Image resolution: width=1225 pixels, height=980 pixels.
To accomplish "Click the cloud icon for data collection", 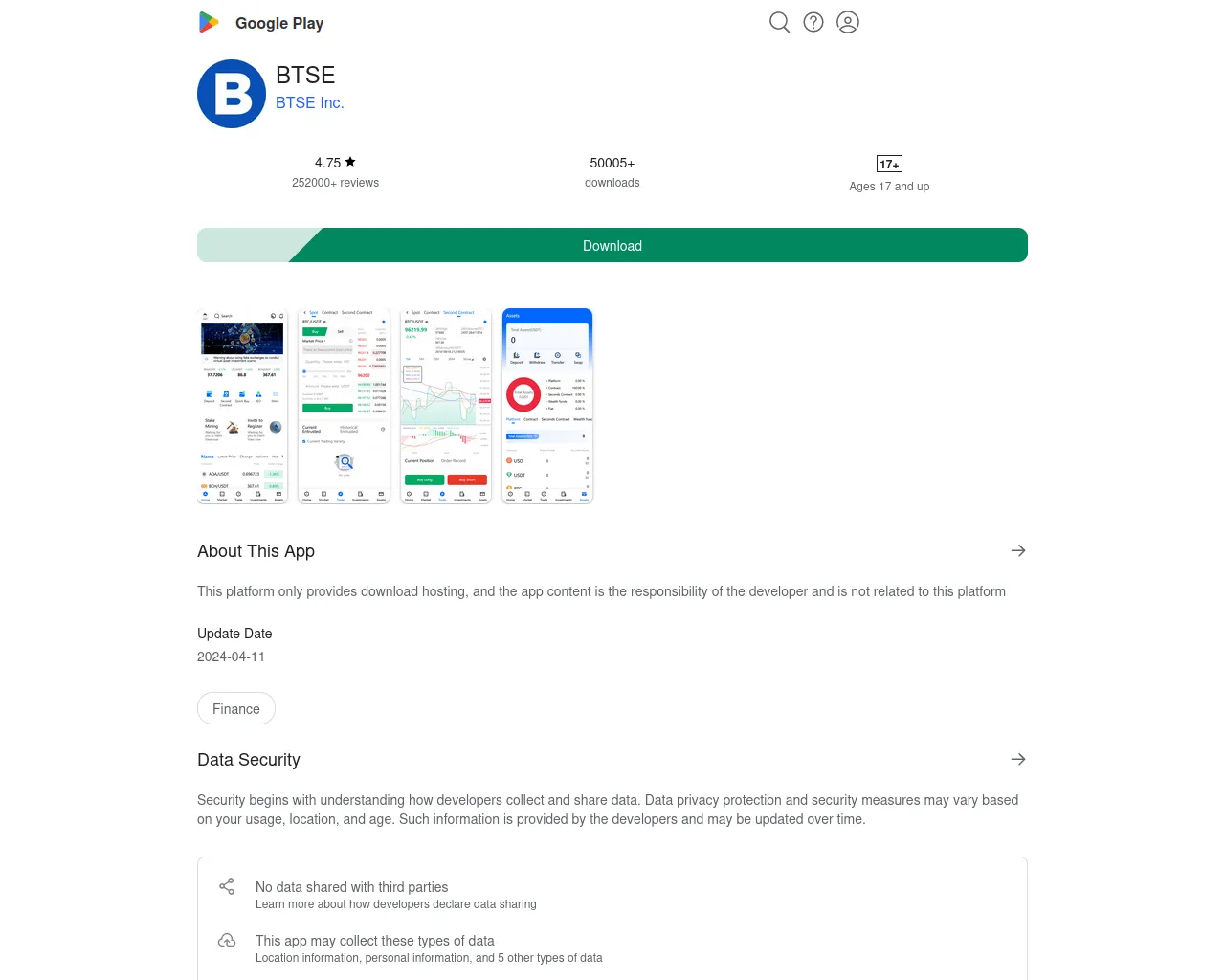I will tap(227, 940).
